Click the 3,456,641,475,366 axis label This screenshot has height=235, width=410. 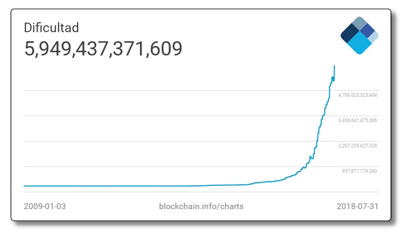click(357, 120)
